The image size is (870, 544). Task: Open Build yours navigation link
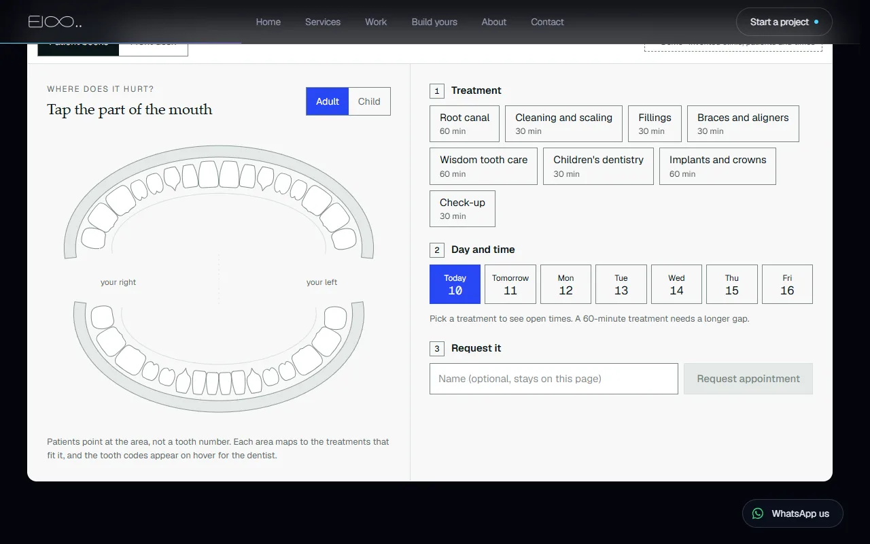(x=434, y=22)
